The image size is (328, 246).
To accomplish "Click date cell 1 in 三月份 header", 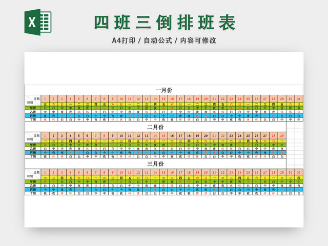I will pyautogui.click(x=45, y=172).
